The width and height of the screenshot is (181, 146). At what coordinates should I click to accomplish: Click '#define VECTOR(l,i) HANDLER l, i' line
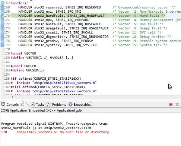[x=42, y=58]
